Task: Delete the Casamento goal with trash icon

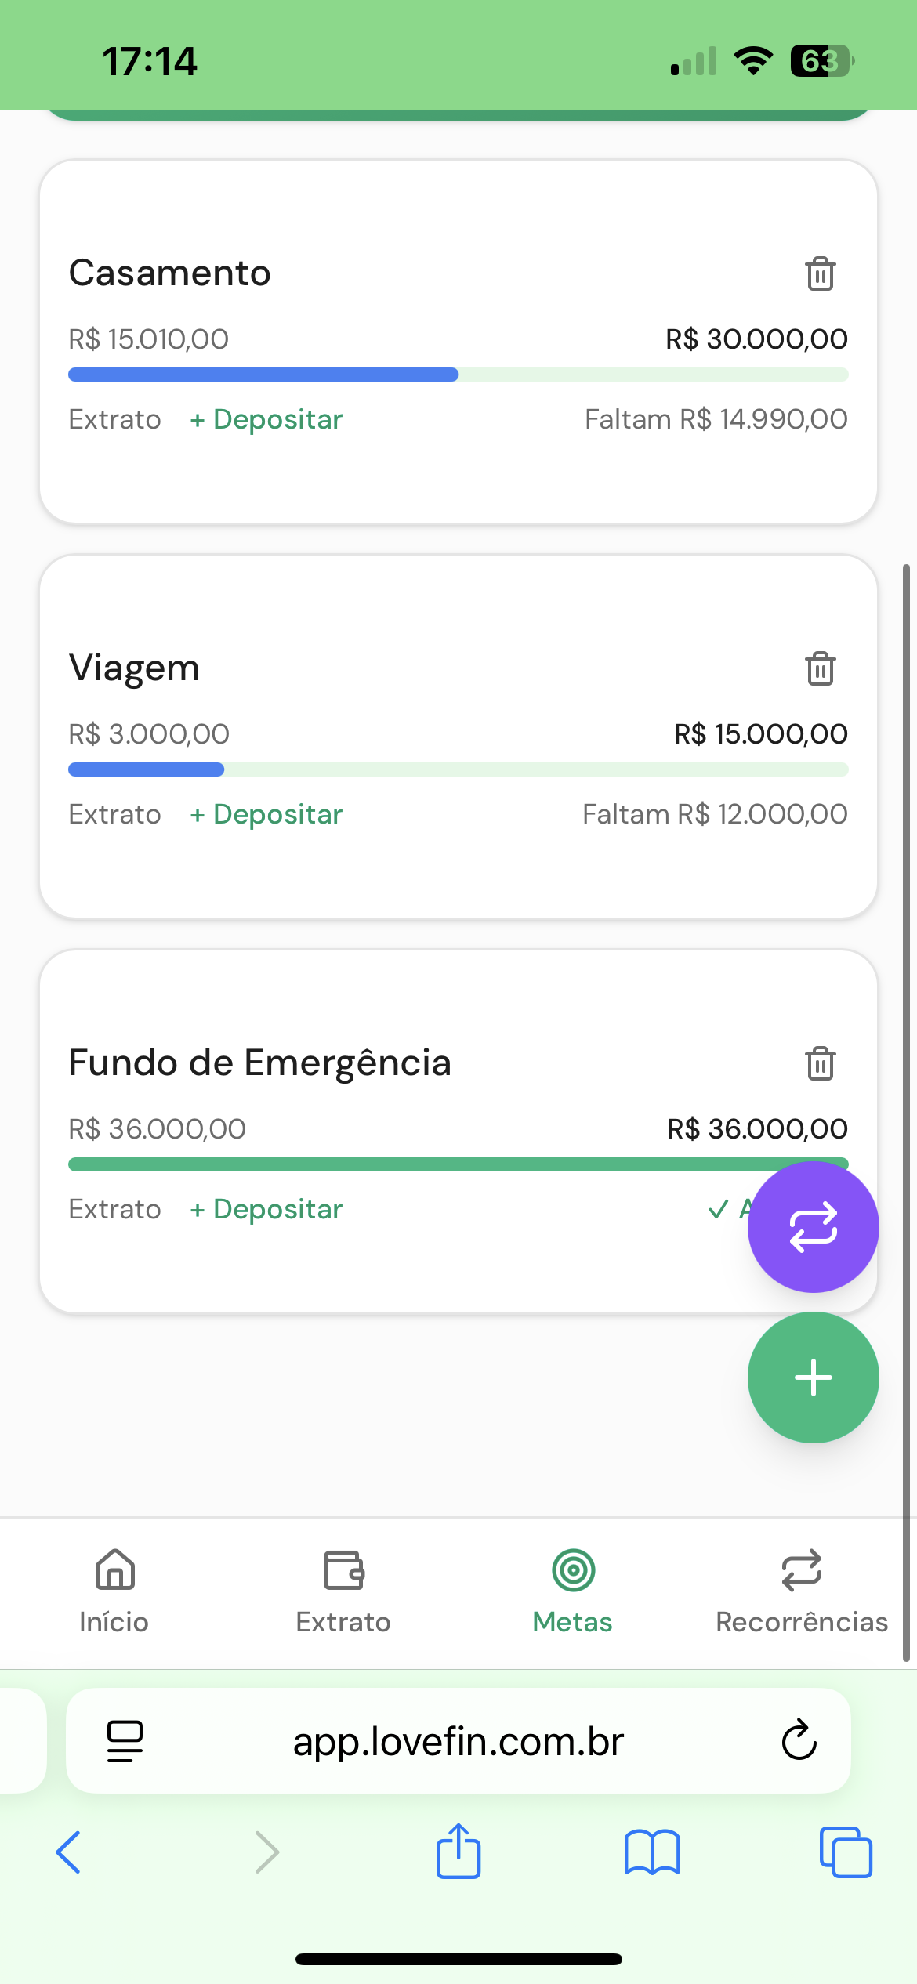Action: [820, 273]
